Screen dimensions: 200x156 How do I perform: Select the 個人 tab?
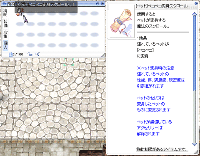(x=5, y=45)
